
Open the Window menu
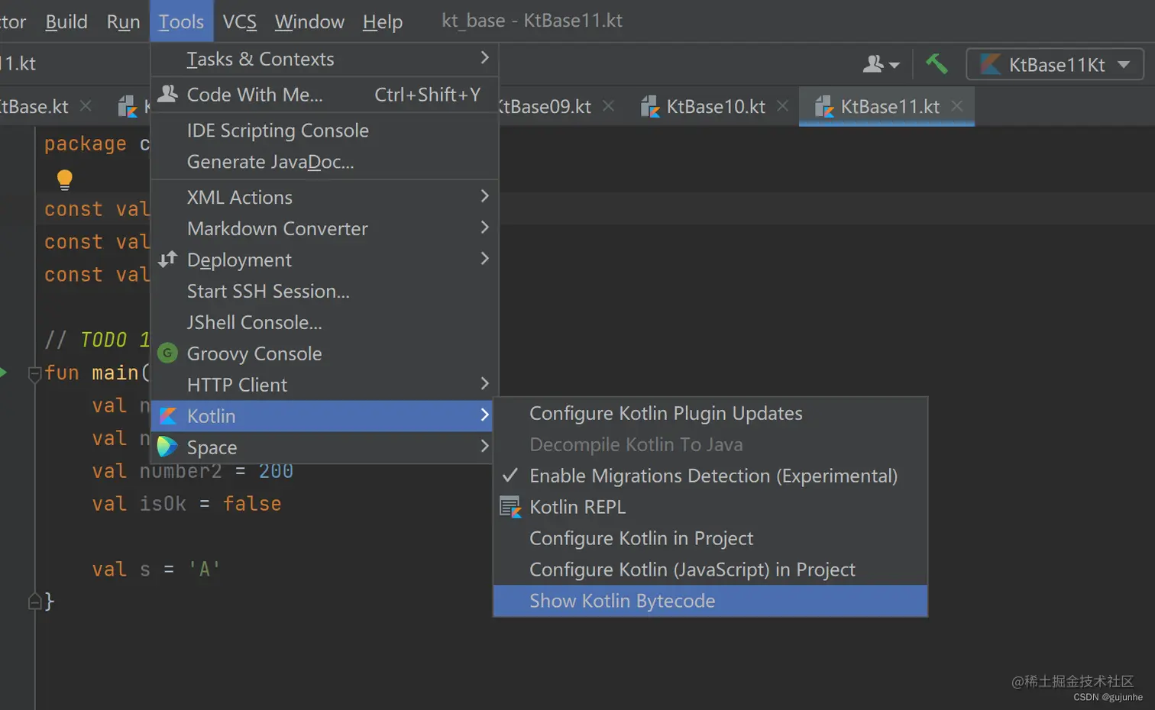point(309,21)
